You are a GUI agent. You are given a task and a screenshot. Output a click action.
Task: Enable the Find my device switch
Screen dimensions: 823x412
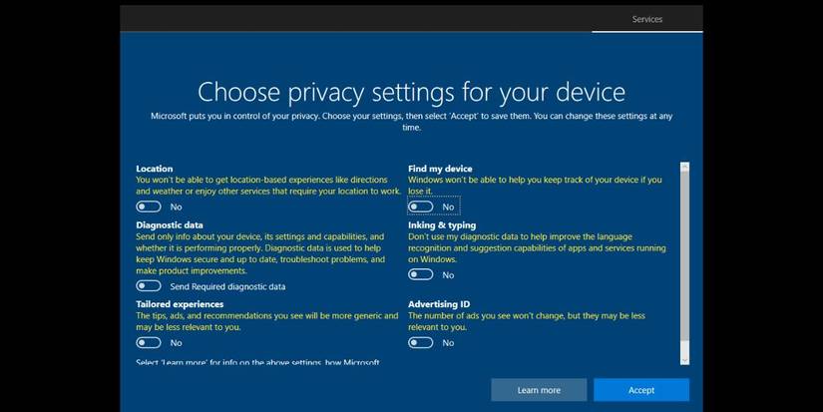(420, 206)
